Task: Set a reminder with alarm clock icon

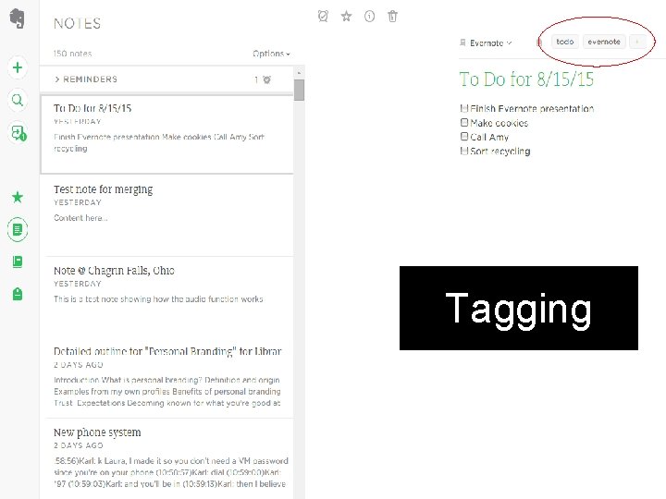Action: 323,16
